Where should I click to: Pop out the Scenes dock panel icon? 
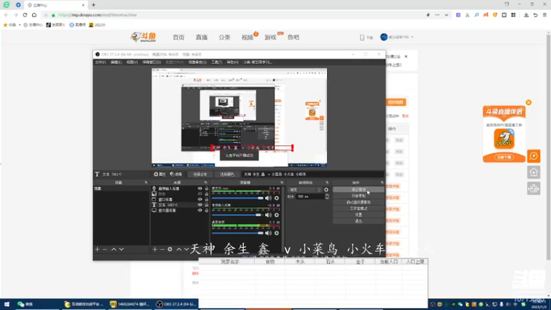coord(146,183)
